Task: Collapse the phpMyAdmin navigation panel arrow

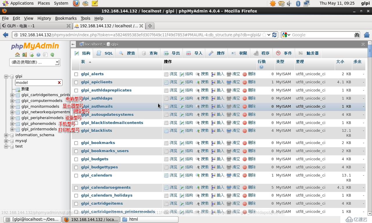Action: pyautogui.click(x=73, y=44)
